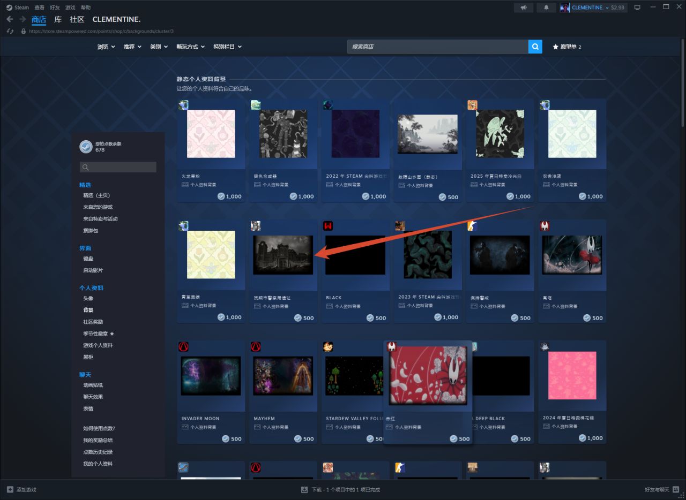Open the Steam menu in title bar
Screen dimensions: 686x500
(x=21, y=7)
